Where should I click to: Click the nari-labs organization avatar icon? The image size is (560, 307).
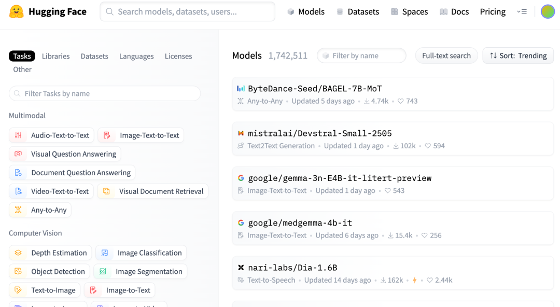tap(241, 268)
